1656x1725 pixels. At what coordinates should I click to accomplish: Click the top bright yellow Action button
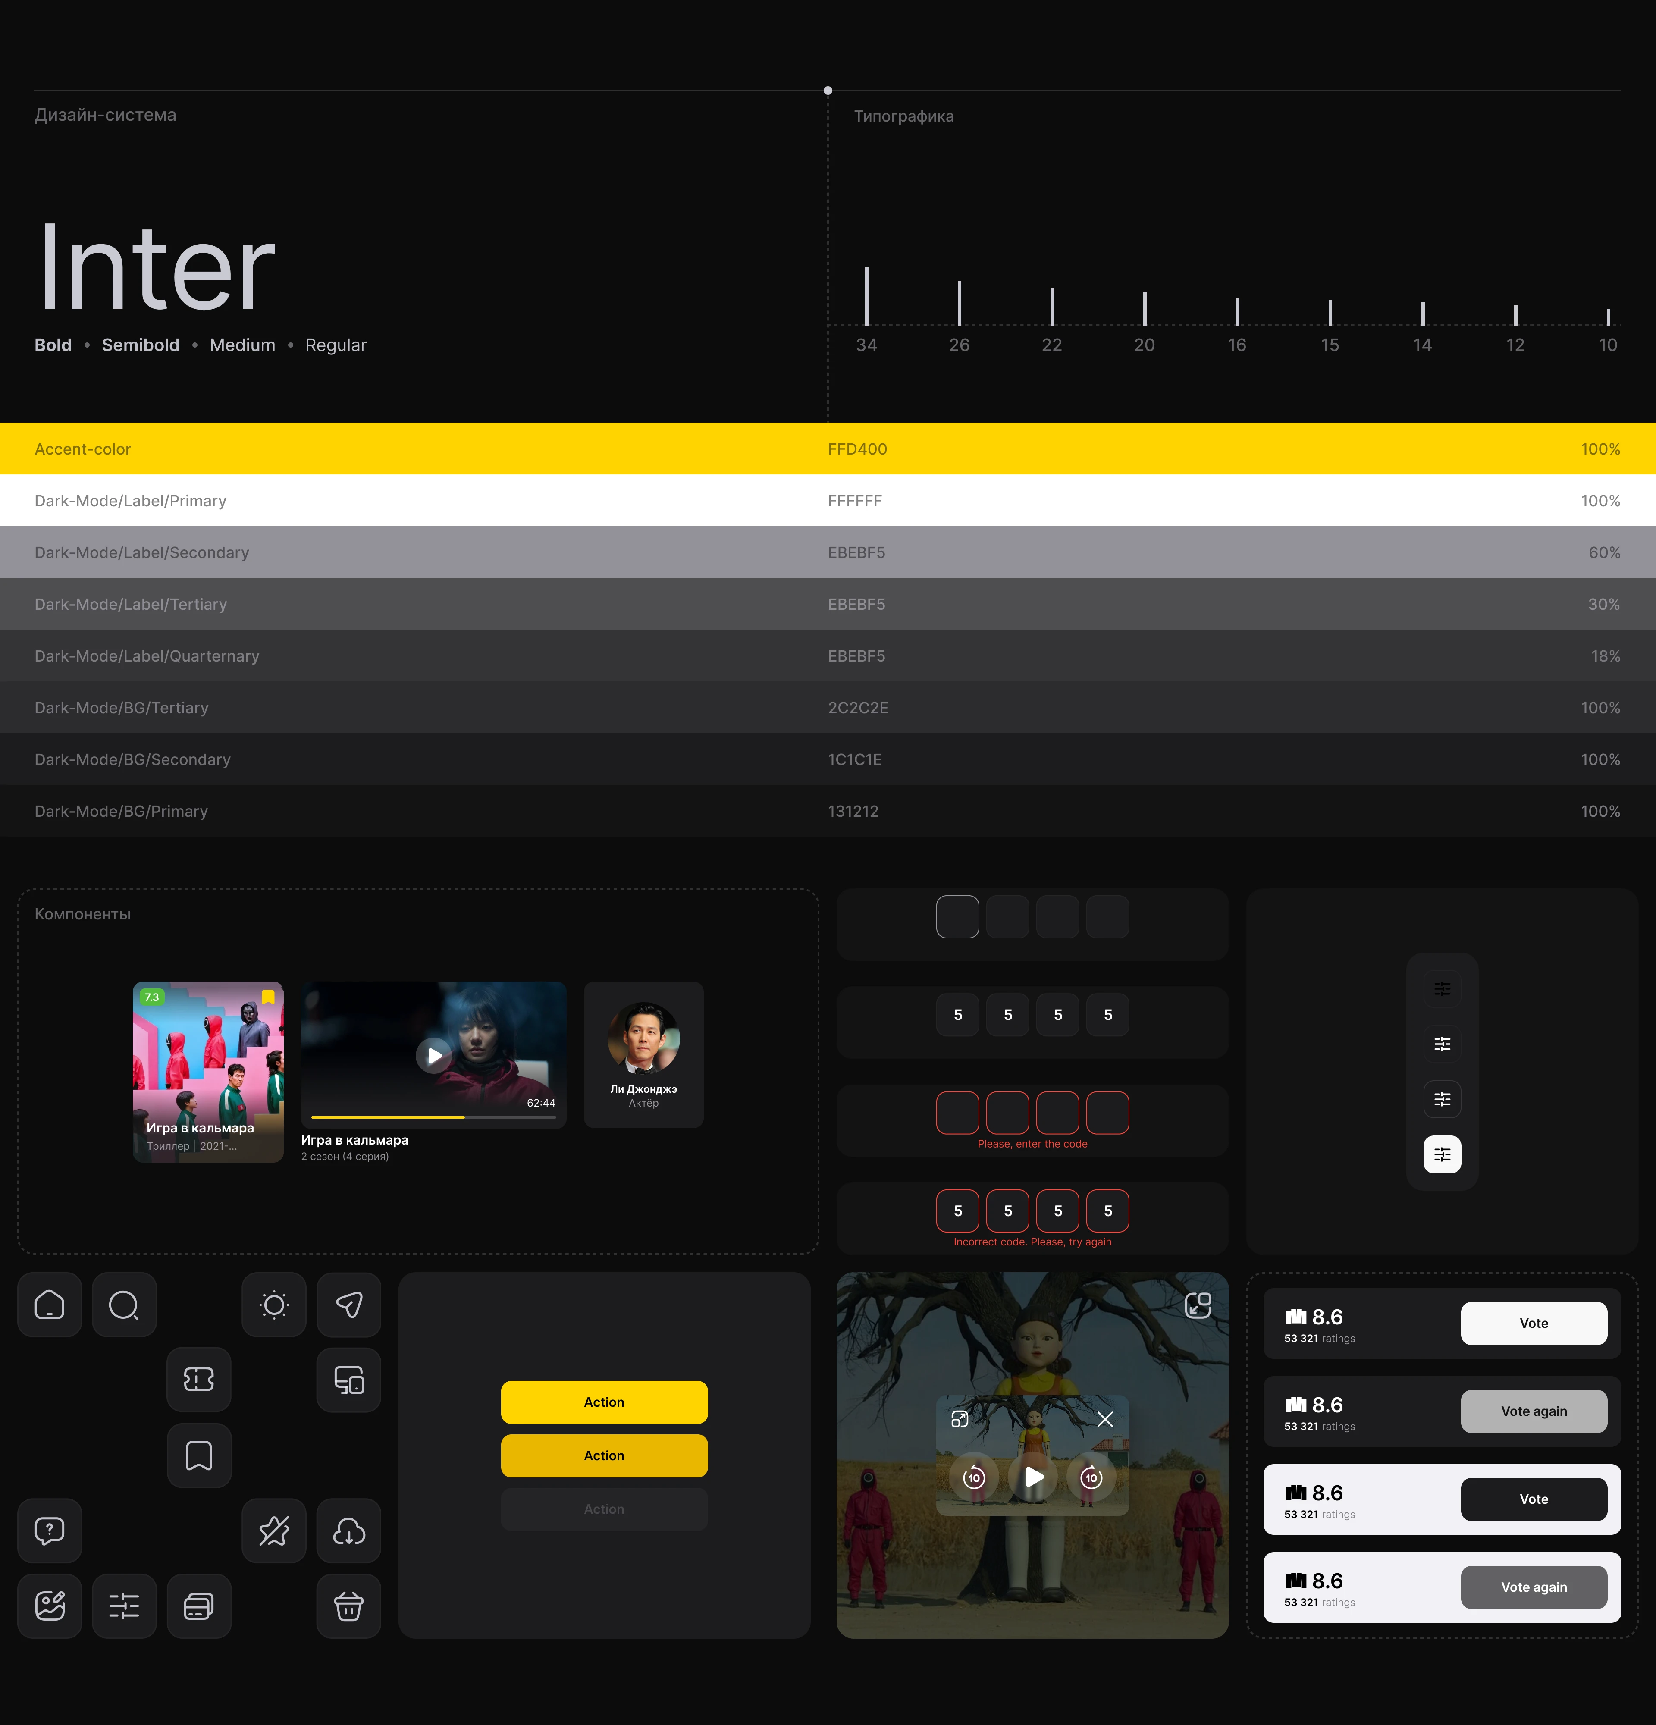click(604, 1402)
